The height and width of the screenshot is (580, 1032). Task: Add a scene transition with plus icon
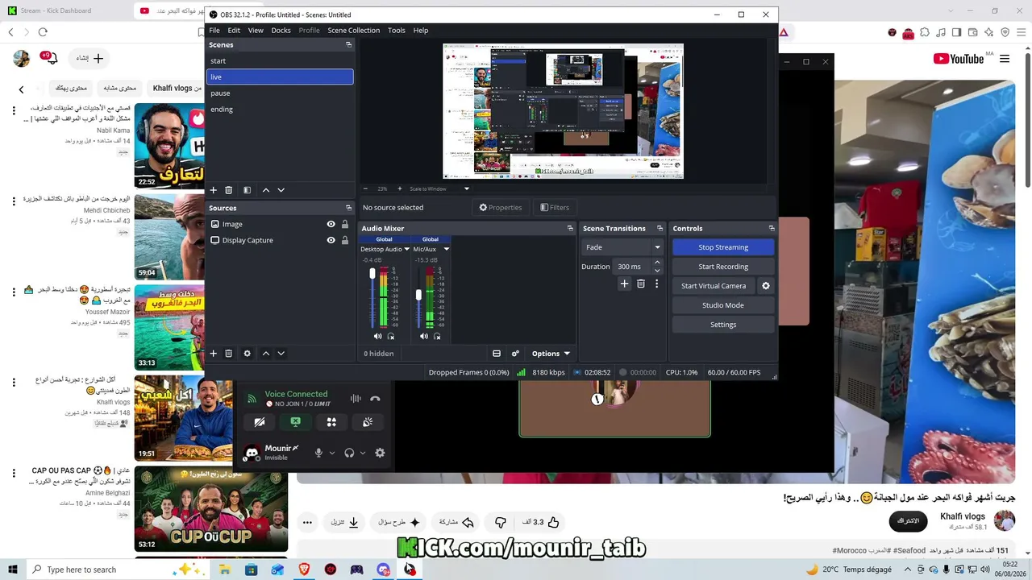(x=624, y=284)
